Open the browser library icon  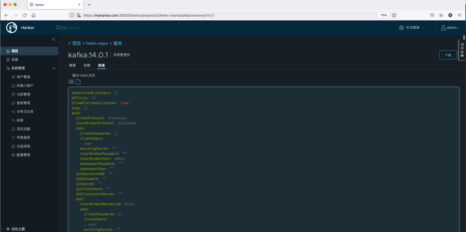click(442, 15)
